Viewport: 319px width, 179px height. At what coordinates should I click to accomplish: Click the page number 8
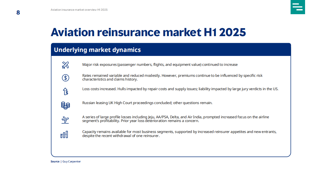[x=18, y=12]
